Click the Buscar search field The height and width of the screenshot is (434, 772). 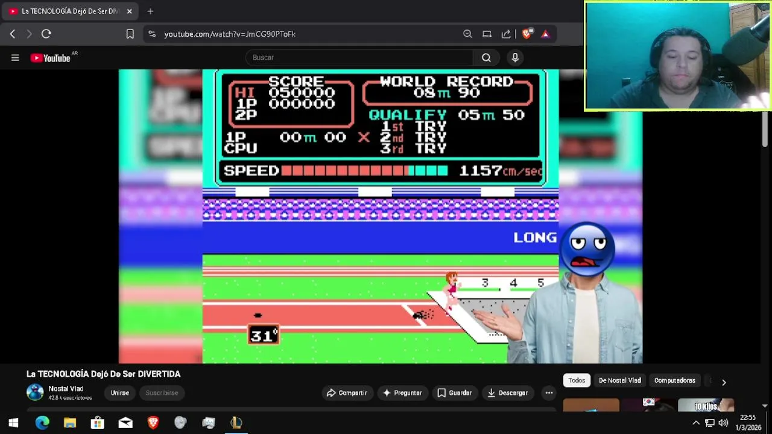click(x=359, y=57)
